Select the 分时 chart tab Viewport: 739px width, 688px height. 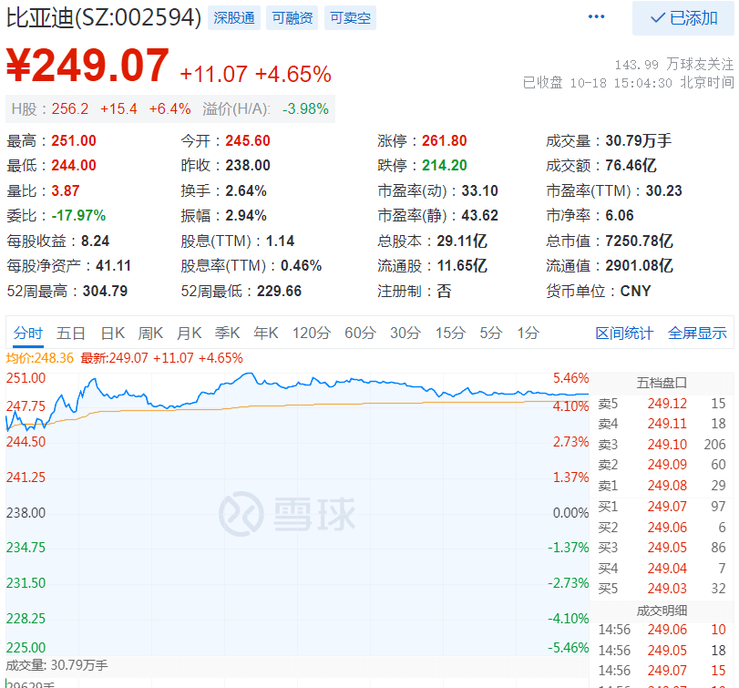(x=27, y=333)
